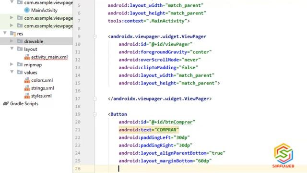Click the styles.xml file icon
Image resolution: width=307 pixels, height=173 pixels.
coord(27,96)
